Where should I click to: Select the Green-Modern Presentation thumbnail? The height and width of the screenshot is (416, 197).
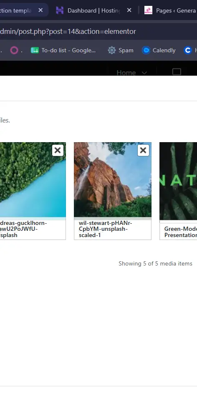[178, 181]
